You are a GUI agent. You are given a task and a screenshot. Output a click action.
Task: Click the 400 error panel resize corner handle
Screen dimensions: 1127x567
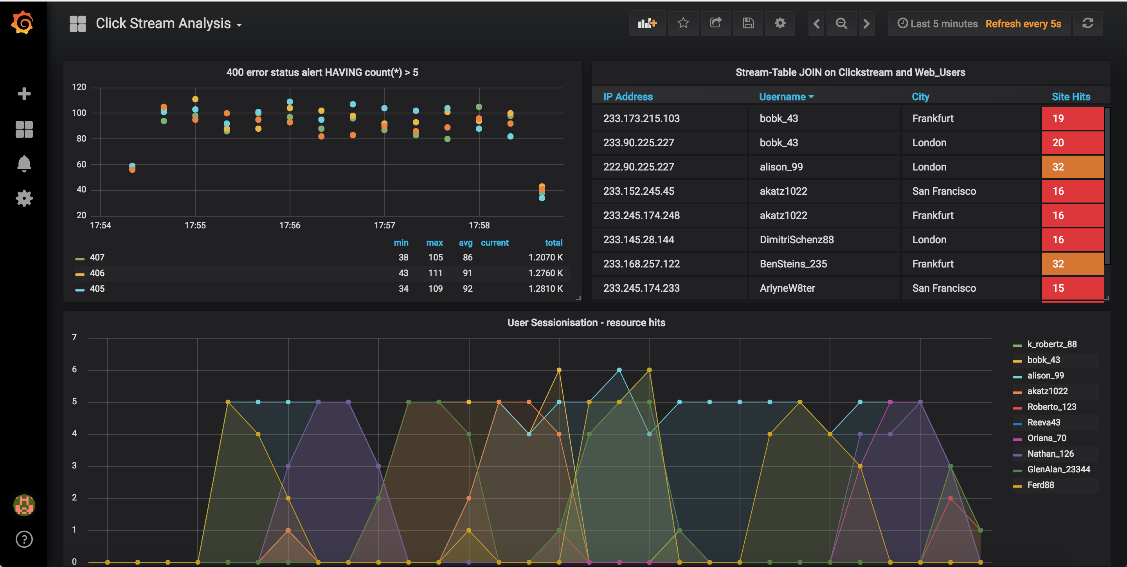[x=578, y=298]
